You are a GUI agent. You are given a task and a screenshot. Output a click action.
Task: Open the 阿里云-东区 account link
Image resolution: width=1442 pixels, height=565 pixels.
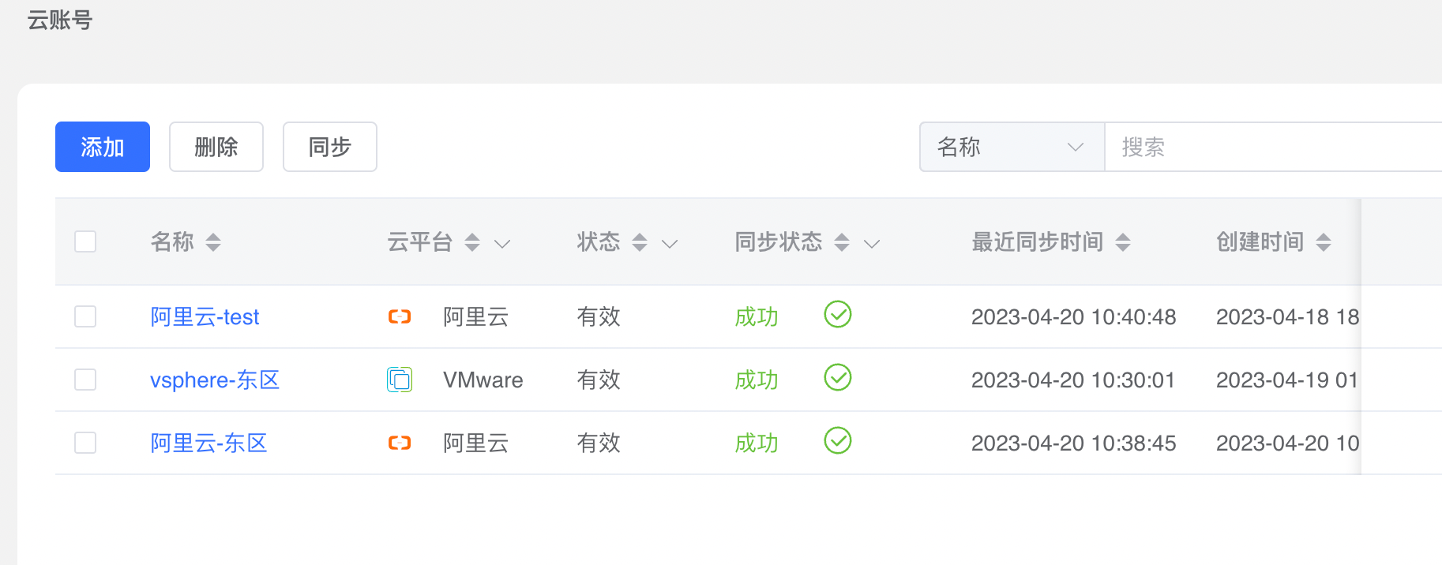[208, 443]
